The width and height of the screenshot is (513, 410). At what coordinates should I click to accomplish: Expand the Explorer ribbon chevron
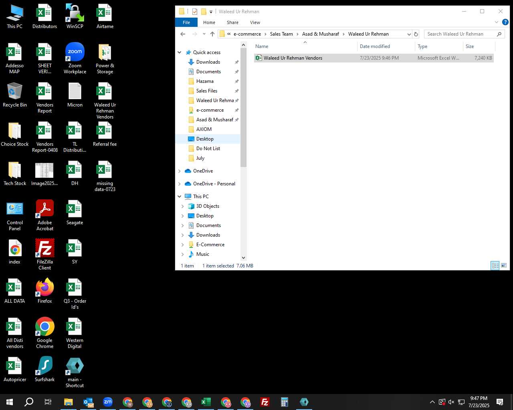(497, 22)
